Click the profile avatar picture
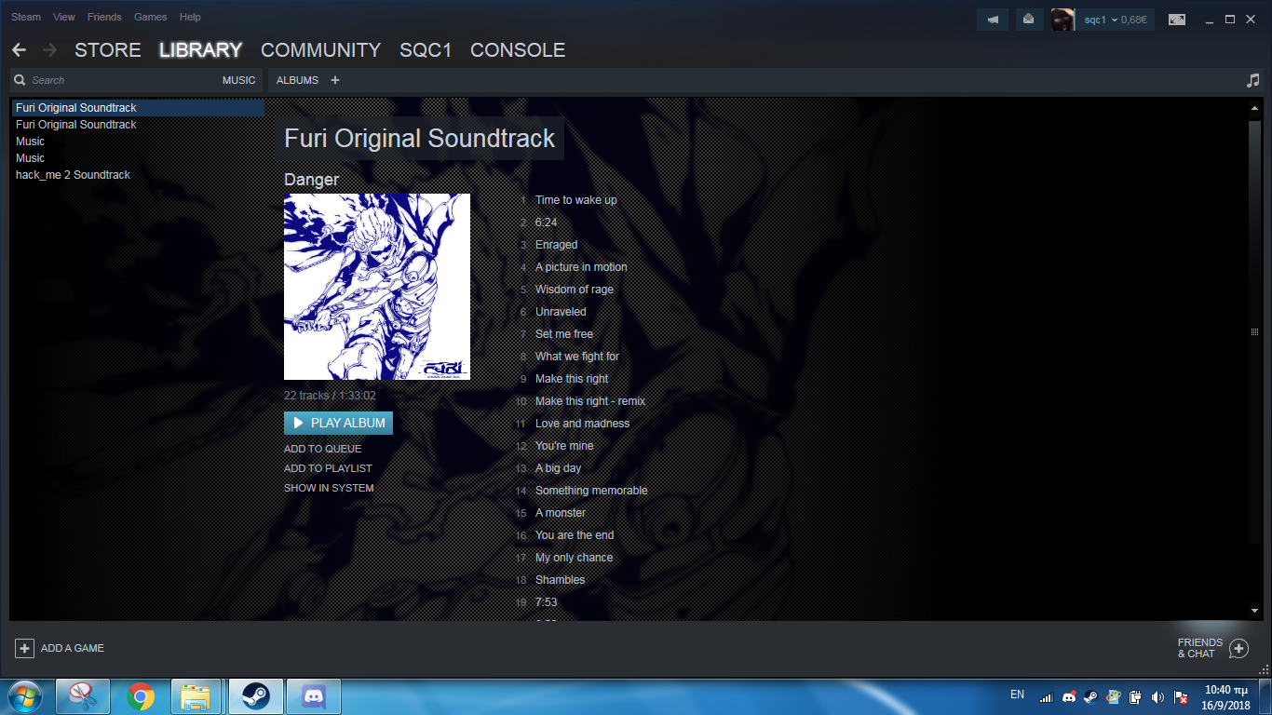This screenshot has width=1272, height=715. tap(1062, 20)
